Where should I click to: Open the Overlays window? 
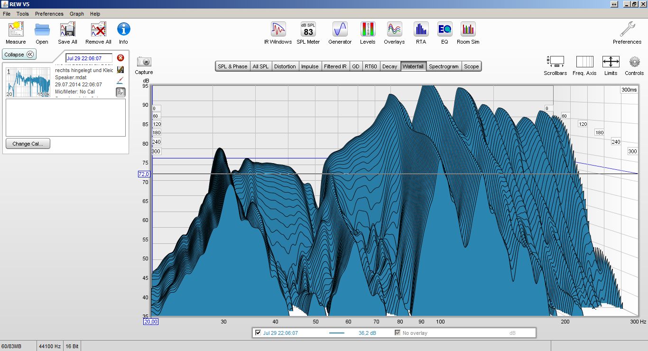(x=394, y=29)
